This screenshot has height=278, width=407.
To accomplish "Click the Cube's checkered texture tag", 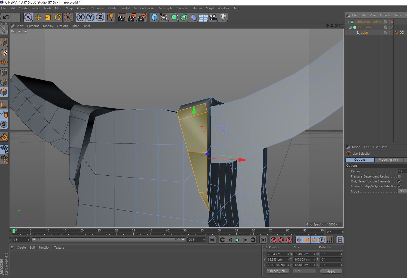I will click(x=402, y=33).
